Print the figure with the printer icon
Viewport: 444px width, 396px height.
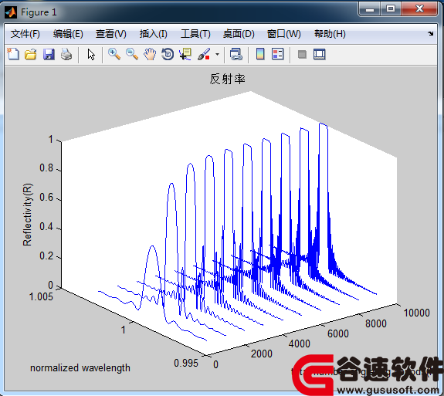pyautogui.click(x=66, y=54)
